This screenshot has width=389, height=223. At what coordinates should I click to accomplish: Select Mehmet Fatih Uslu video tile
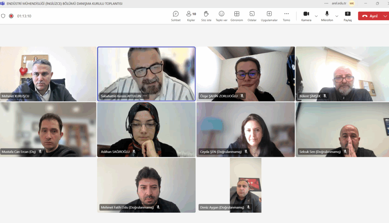point(146,185)
